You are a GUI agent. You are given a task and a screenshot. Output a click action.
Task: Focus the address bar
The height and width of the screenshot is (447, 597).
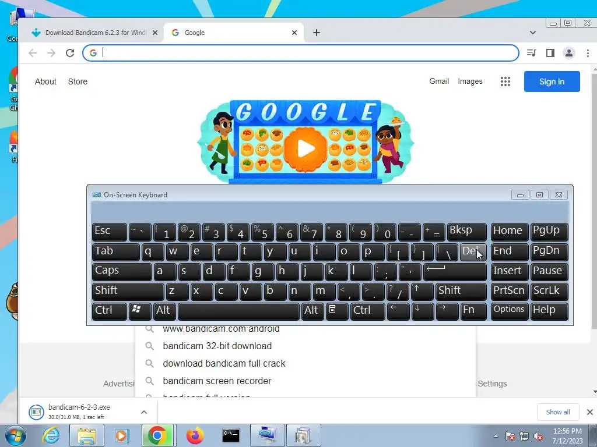301,53
